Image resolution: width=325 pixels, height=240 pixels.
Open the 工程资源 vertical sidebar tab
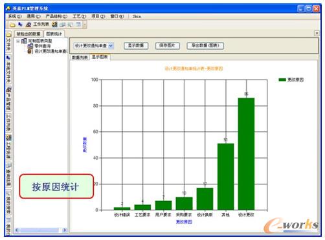click(8, 147)
